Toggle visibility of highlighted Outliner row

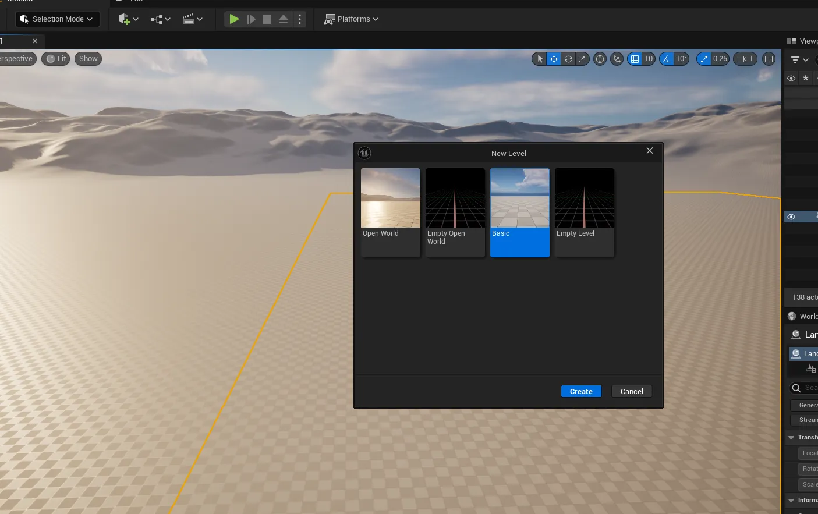pos(791,217)
